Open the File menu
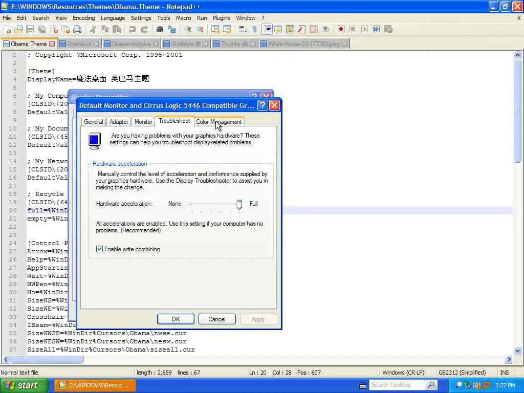Image resolution: width=524 pixels, height=393 pixels. pos(7,18)
